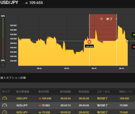This screenshot has height=114, width=135.
Task: Click the 109.646 price axis label
Action: [13, 61]
